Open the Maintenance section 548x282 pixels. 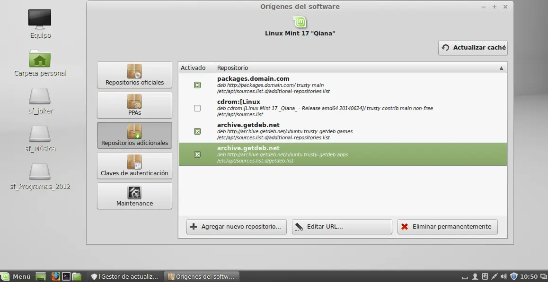coord(134,196)
